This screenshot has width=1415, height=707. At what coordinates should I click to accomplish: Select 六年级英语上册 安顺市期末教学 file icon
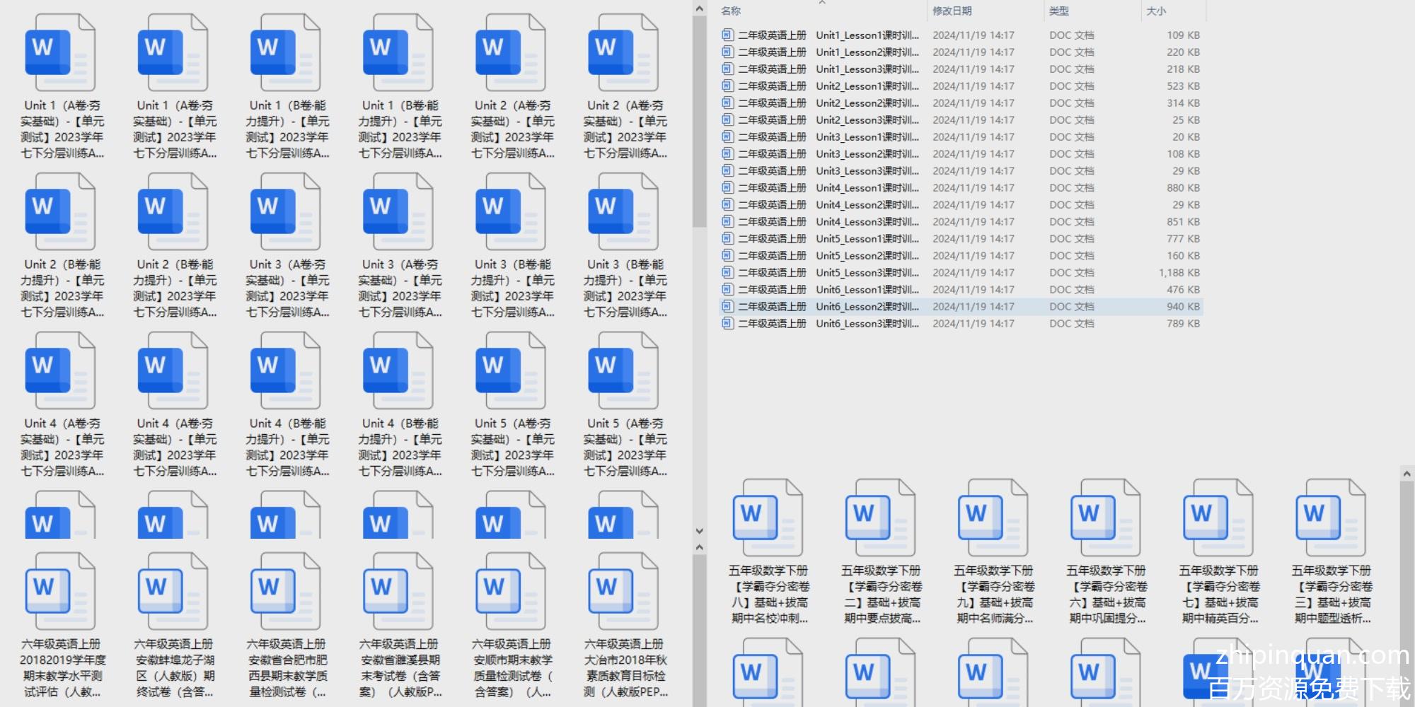[x=511, y=592]
